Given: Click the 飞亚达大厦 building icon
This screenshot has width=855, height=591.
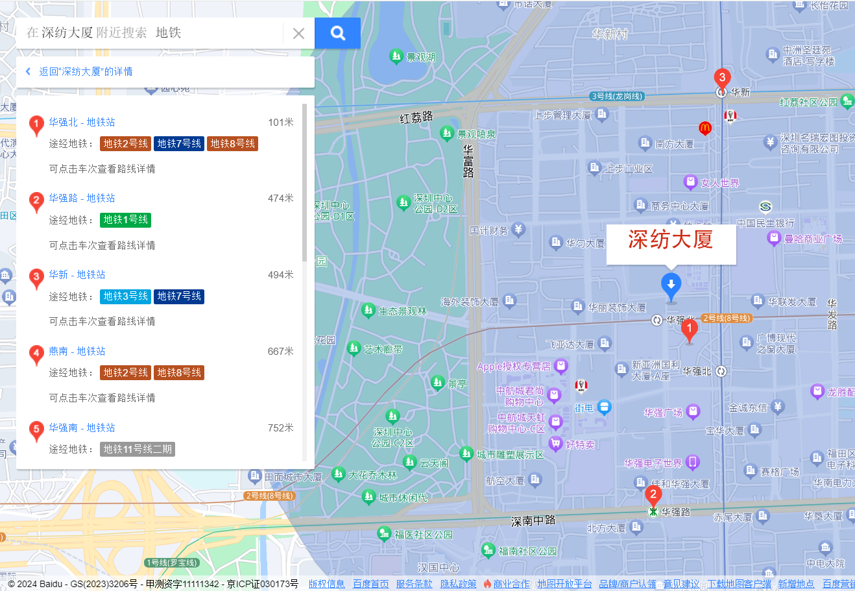Looking at the screenshot, I should (605, 343).
